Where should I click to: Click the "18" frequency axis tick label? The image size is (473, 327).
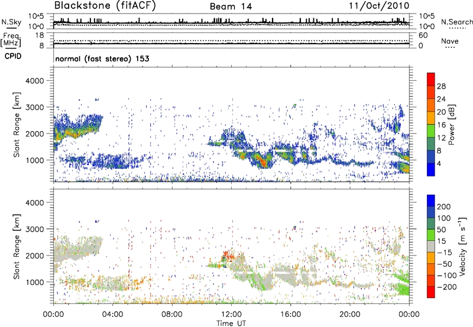(40, 35)
